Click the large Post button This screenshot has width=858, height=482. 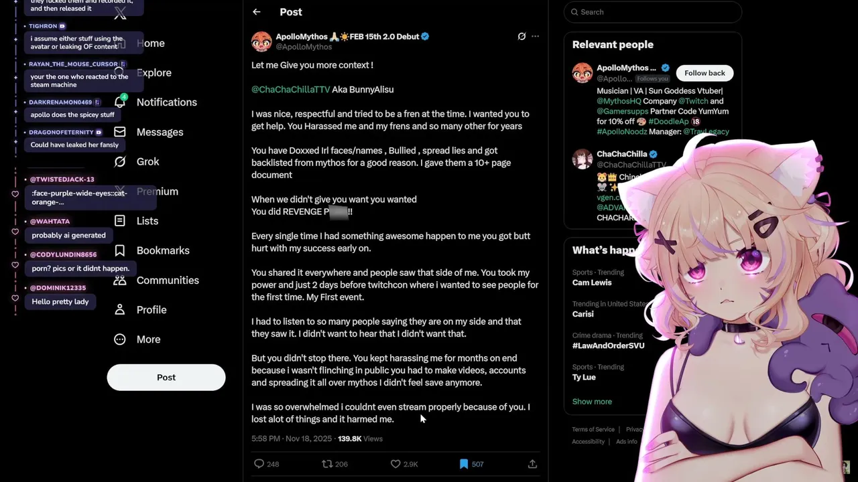pyautogui.click(x=166, y=378)
